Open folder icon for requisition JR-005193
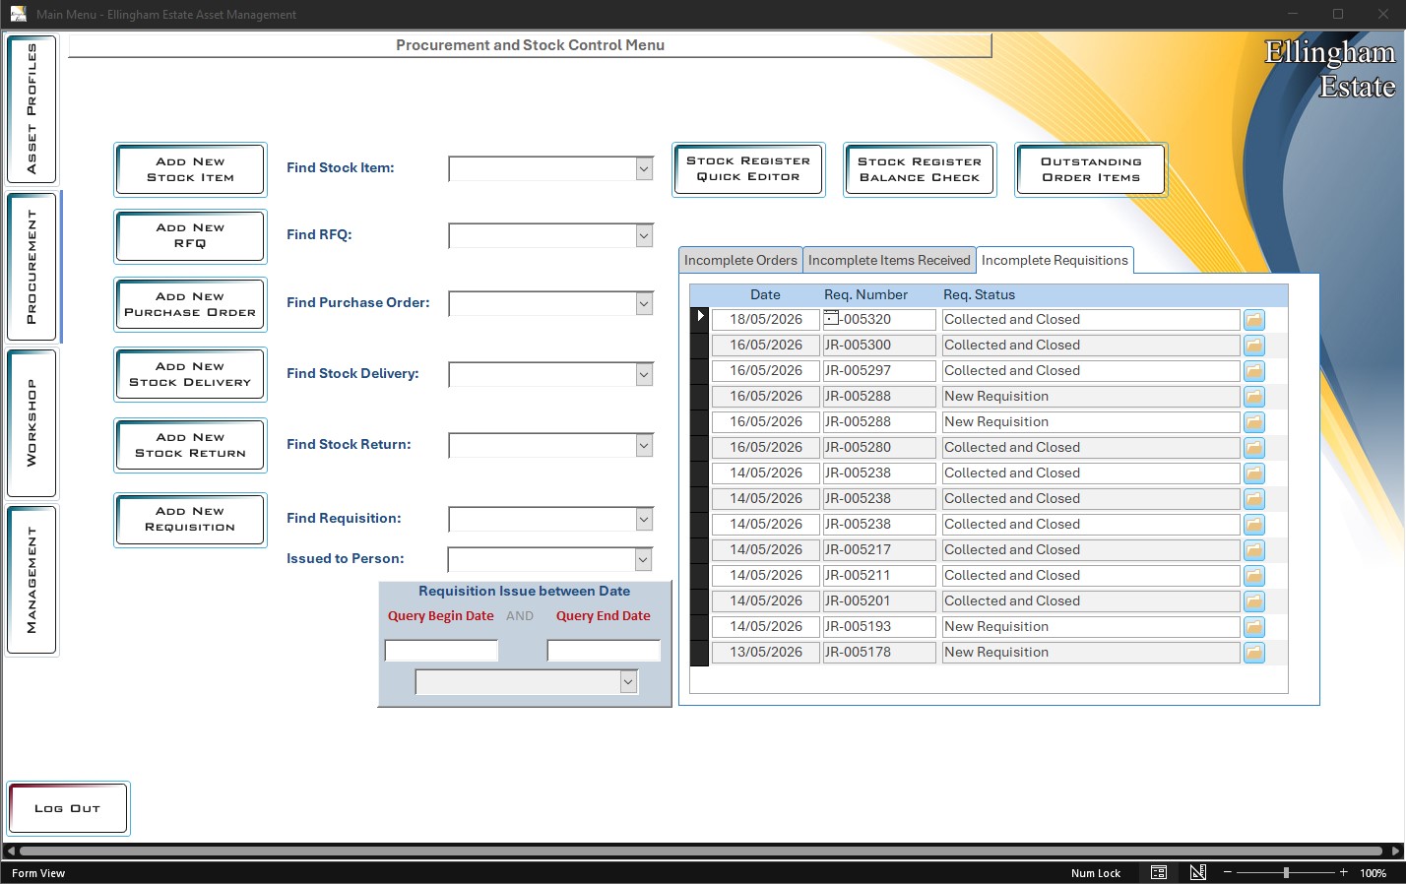The width and height of the screenshot is (1406, 884). [1253, 627]
